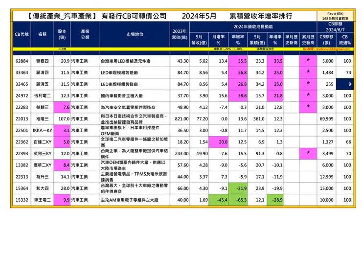
Task: Click the pink yearly growth cell 35.5
Action: coord(238,61)
